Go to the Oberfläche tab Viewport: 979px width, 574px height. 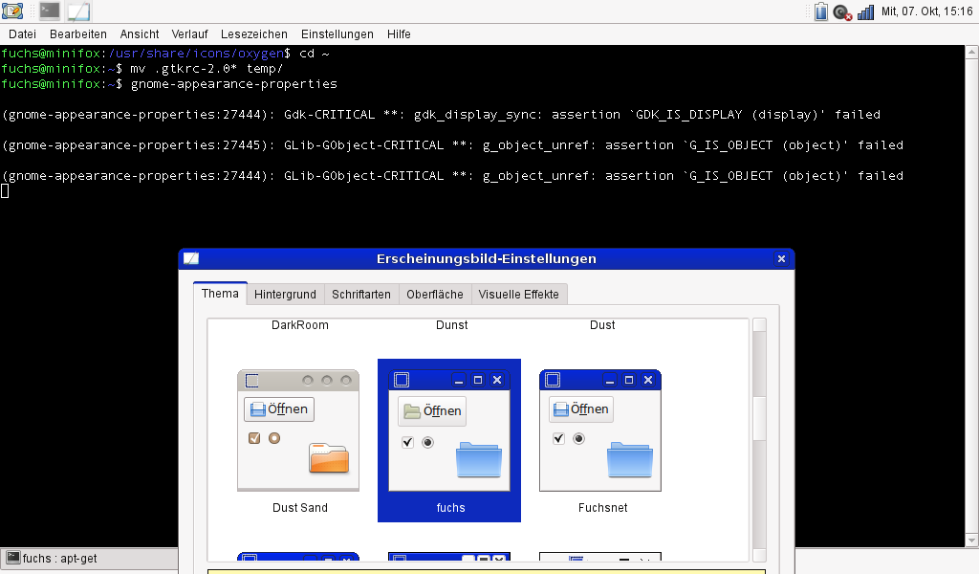click(x=435, y=295)
